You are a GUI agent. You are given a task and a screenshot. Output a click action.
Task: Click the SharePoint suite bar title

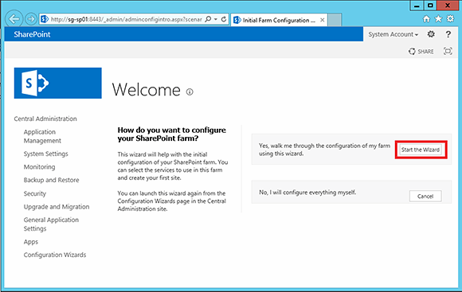coord(32,34)
